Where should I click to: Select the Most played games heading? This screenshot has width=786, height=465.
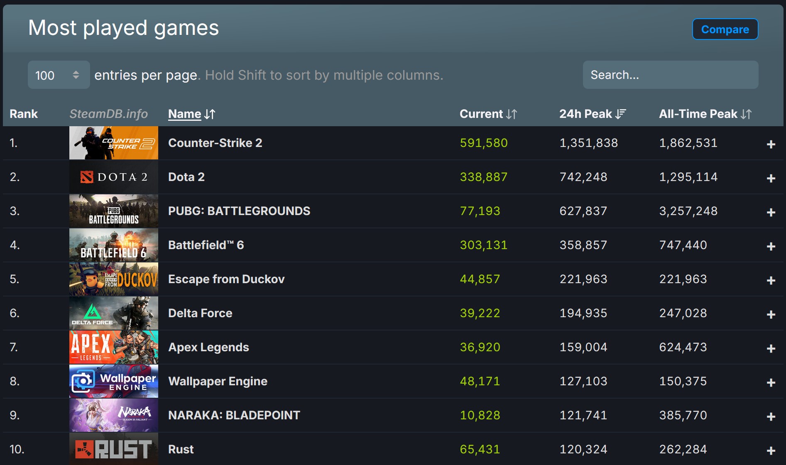[124, 28]
